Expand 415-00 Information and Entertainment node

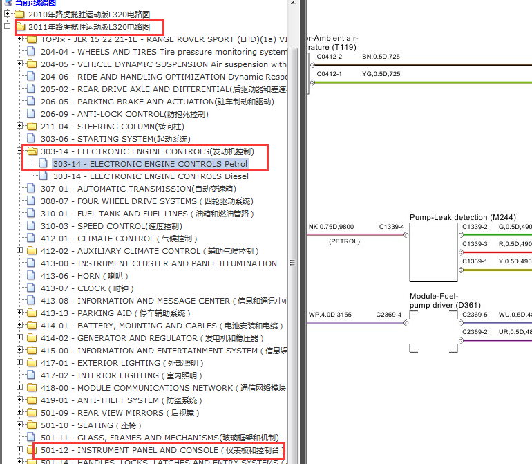(x=19, y=349)
